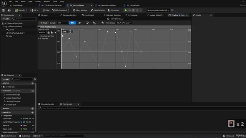The image size is (246, 138).
Task: Click the eject button in the toolbar
Action: pos(137,10)
